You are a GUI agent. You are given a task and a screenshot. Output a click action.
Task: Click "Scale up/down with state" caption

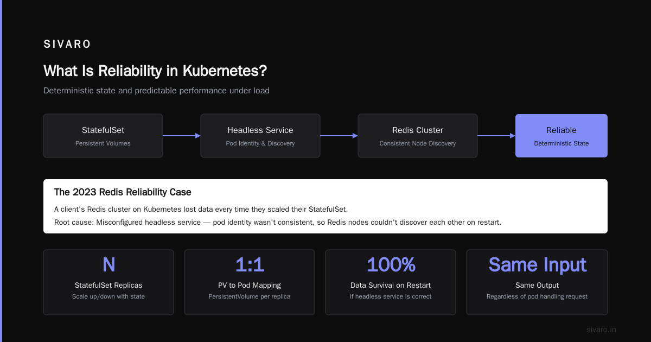[x=108, y=296]
